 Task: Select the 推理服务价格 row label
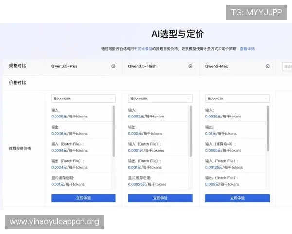pos(20,149)
